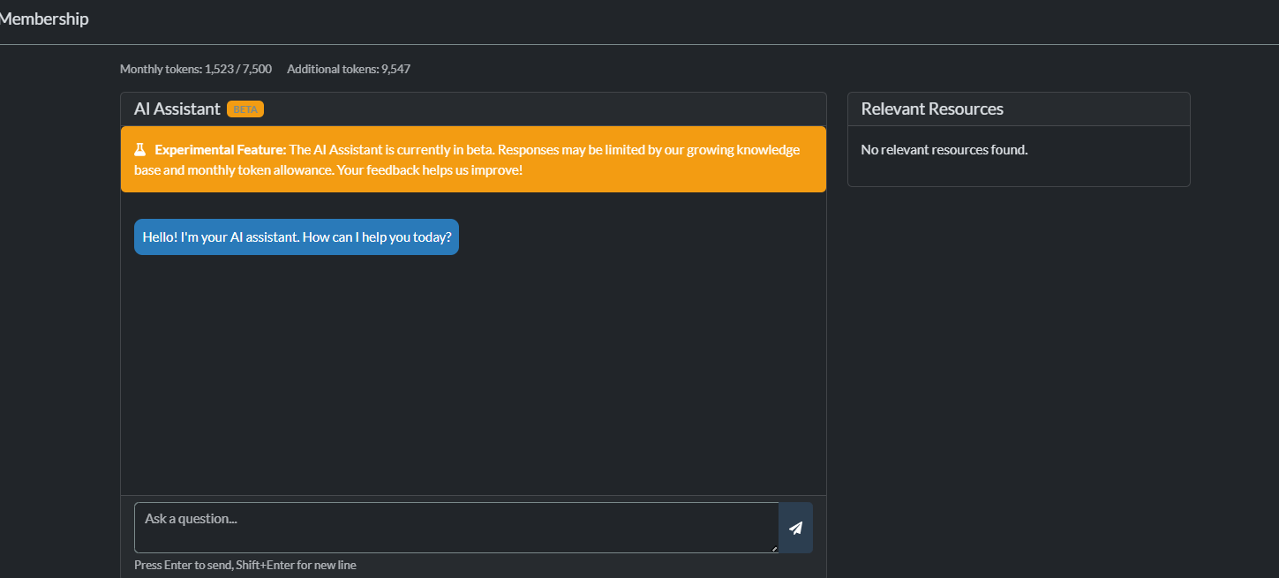
Task: Open the Membership page title
Action: pyautogui.click(x=44, y=19)
